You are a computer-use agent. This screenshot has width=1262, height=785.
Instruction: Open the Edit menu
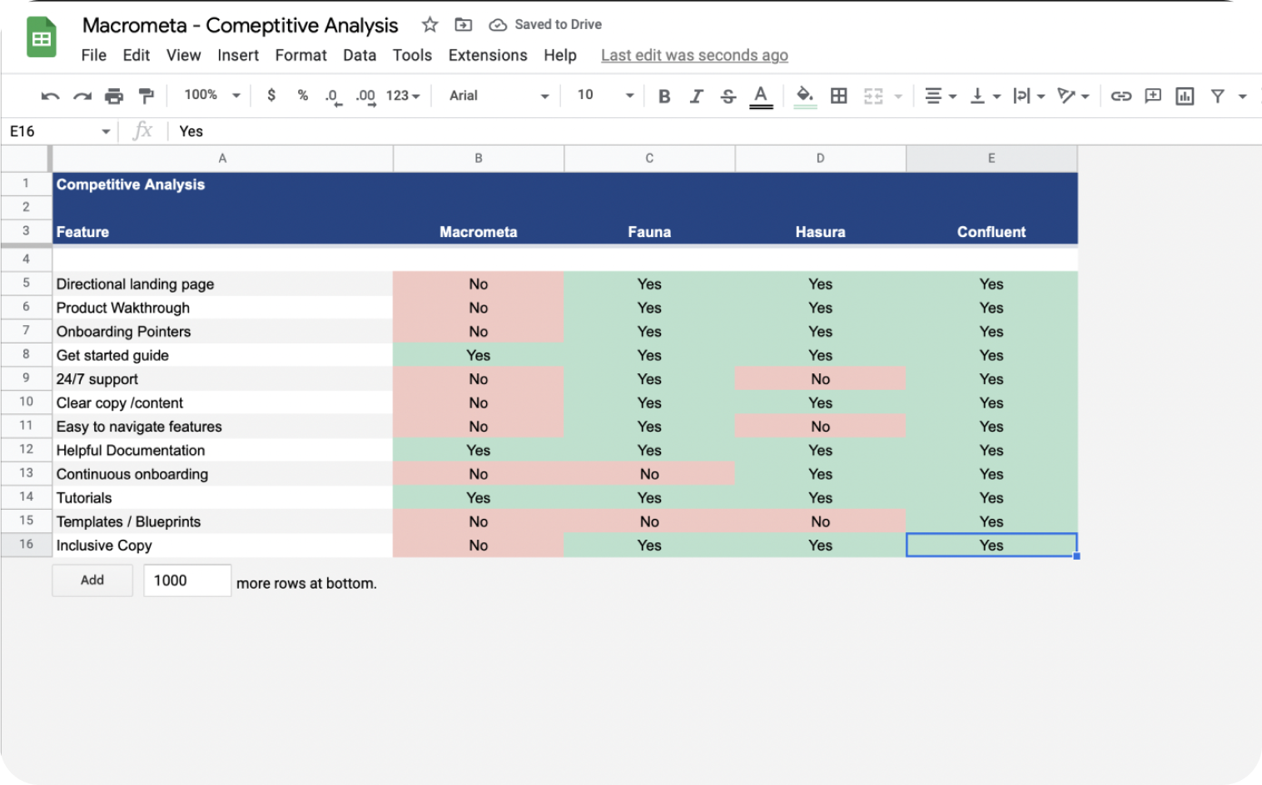(136, 55)
